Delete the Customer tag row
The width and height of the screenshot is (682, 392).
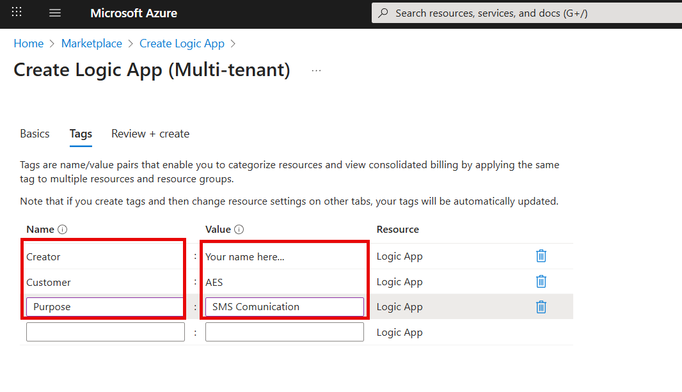tap(541, 281)
